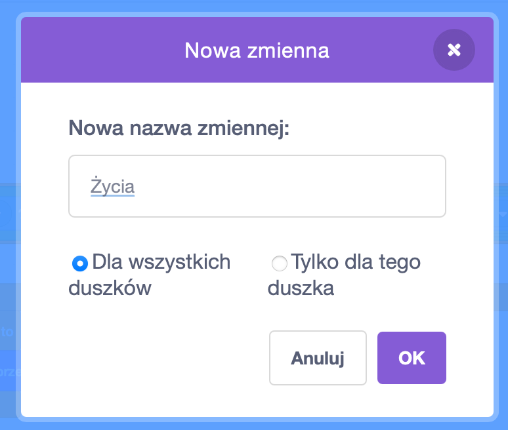Image resolution: width=508 pixels, height=430 pixels.
Task: Click the dimmed strip above dialog header
Action: pos(256,5)
